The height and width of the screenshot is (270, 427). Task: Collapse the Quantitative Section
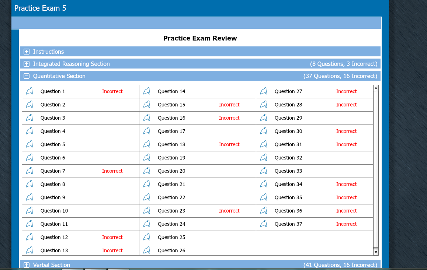click(x=27, y=76)
